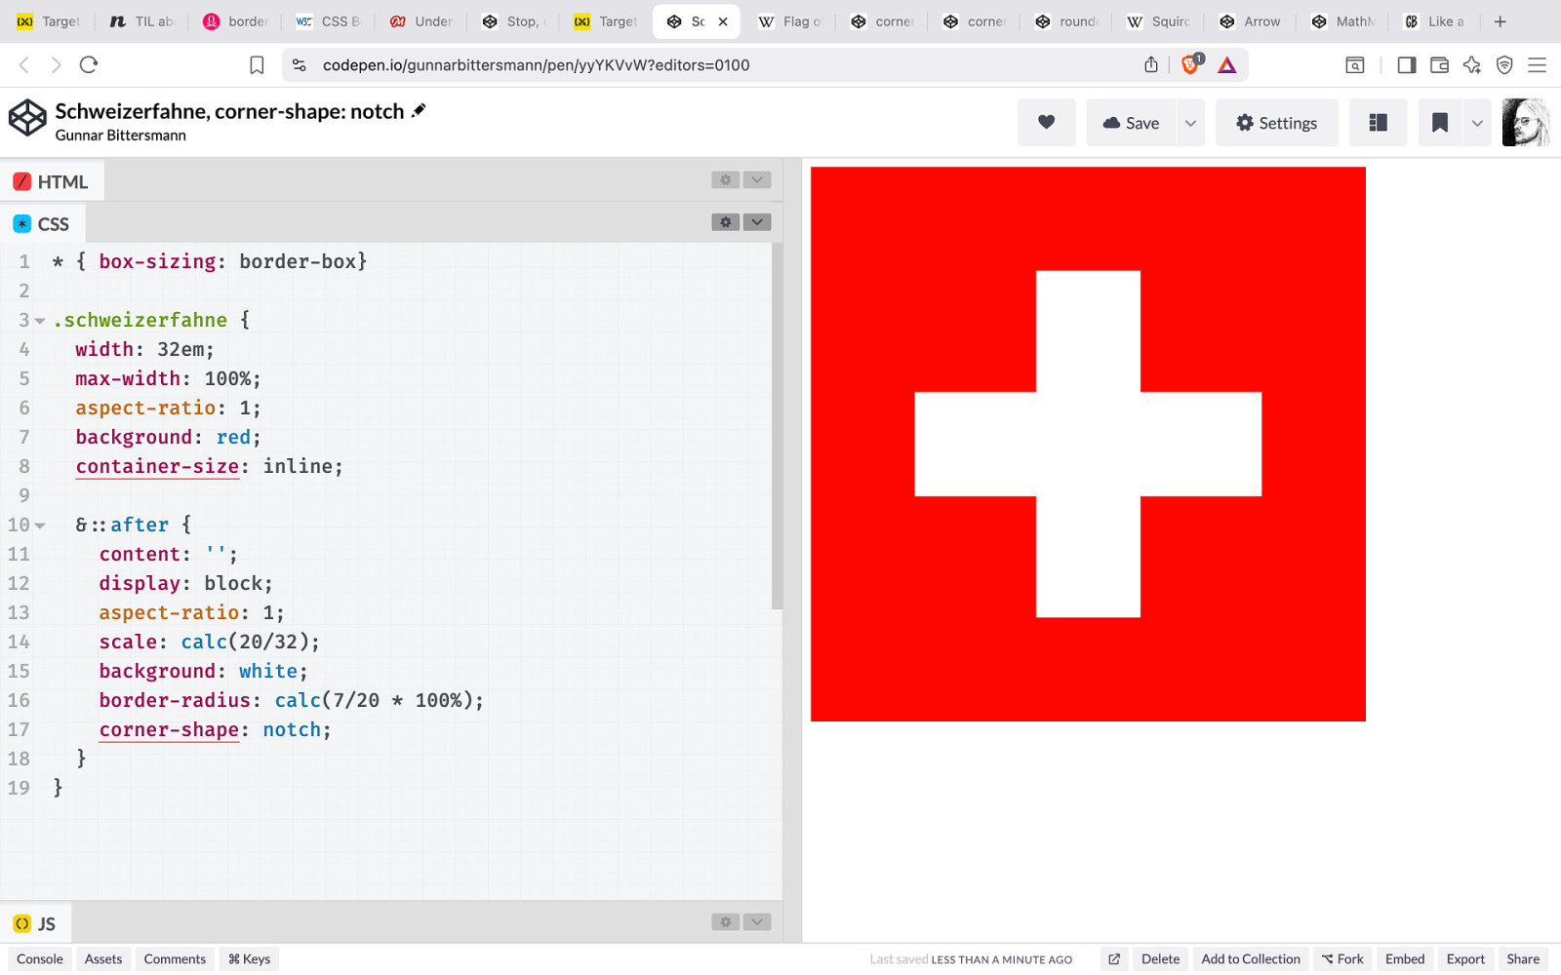Open the new tab plus button
1561x975 pixels.
point(1501,21)
